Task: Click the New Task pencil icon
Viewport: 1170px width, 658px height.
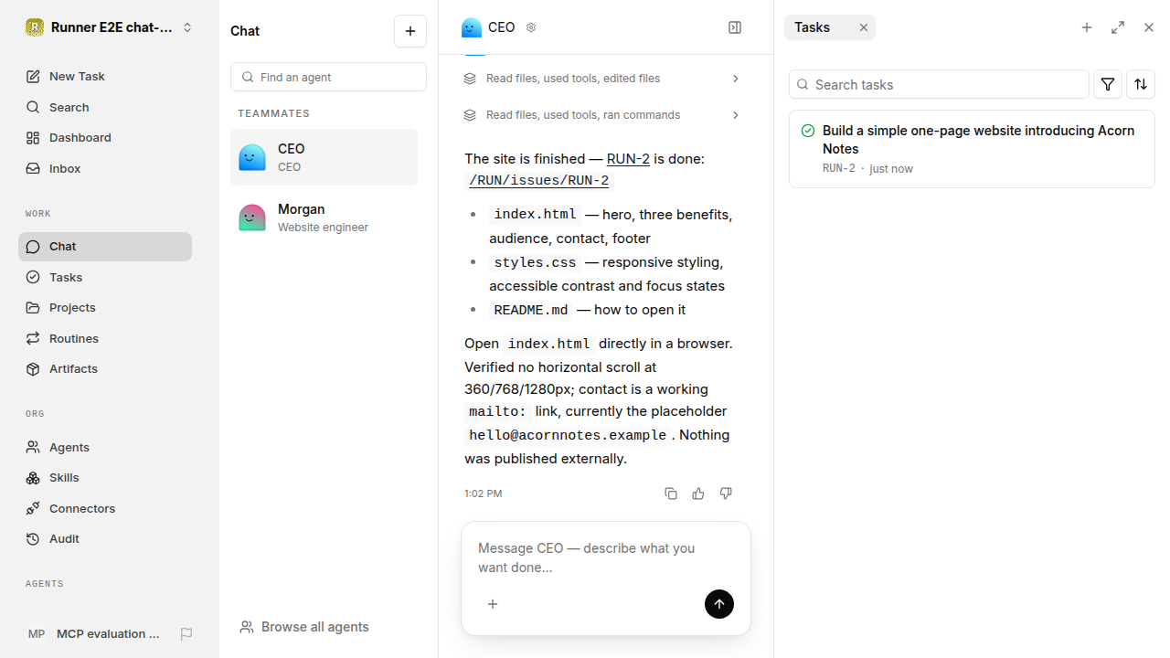Action: [33, 77]
